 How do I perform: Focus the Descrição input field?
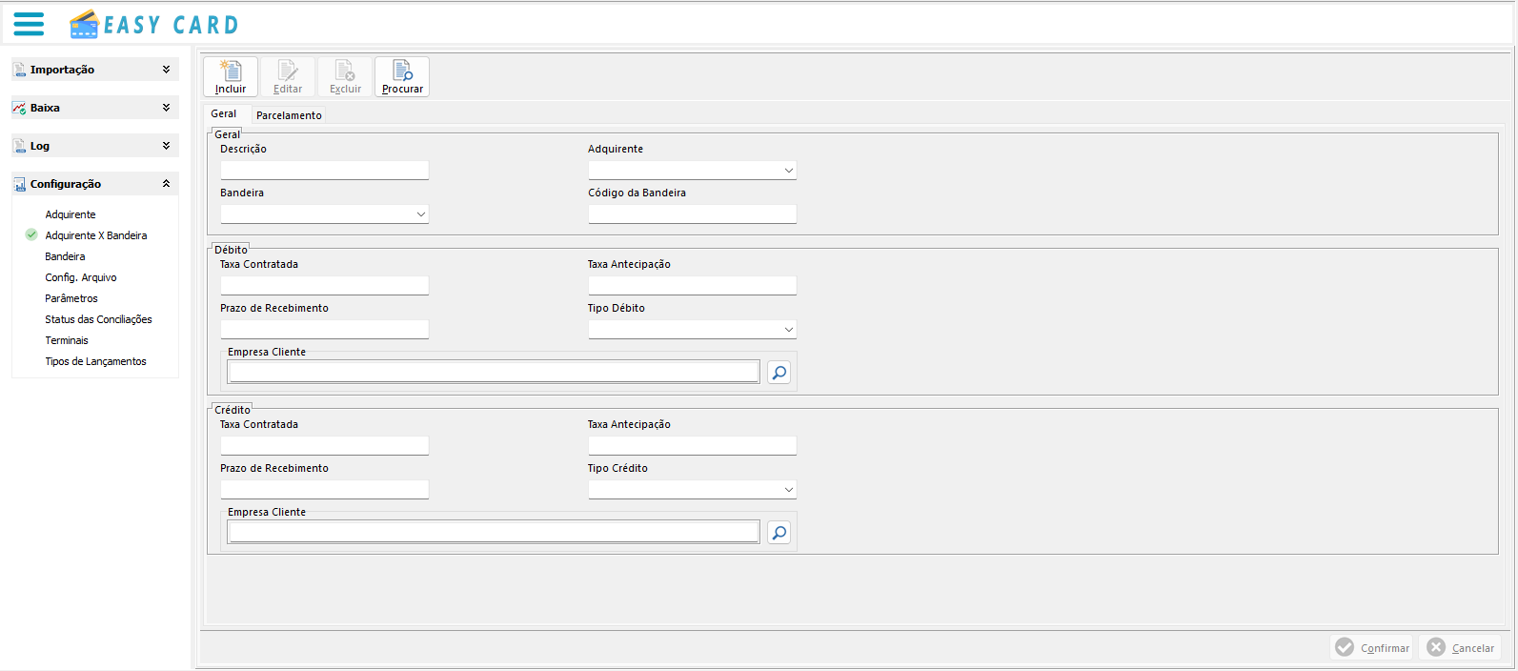tap(324, 171)
